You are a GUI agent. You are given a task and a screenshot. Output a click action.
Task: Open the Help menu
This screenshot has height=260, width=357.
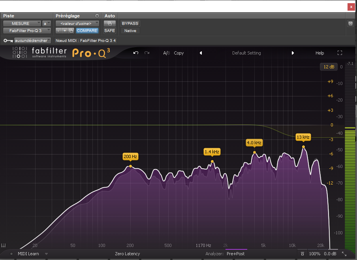tap(319, 53)
